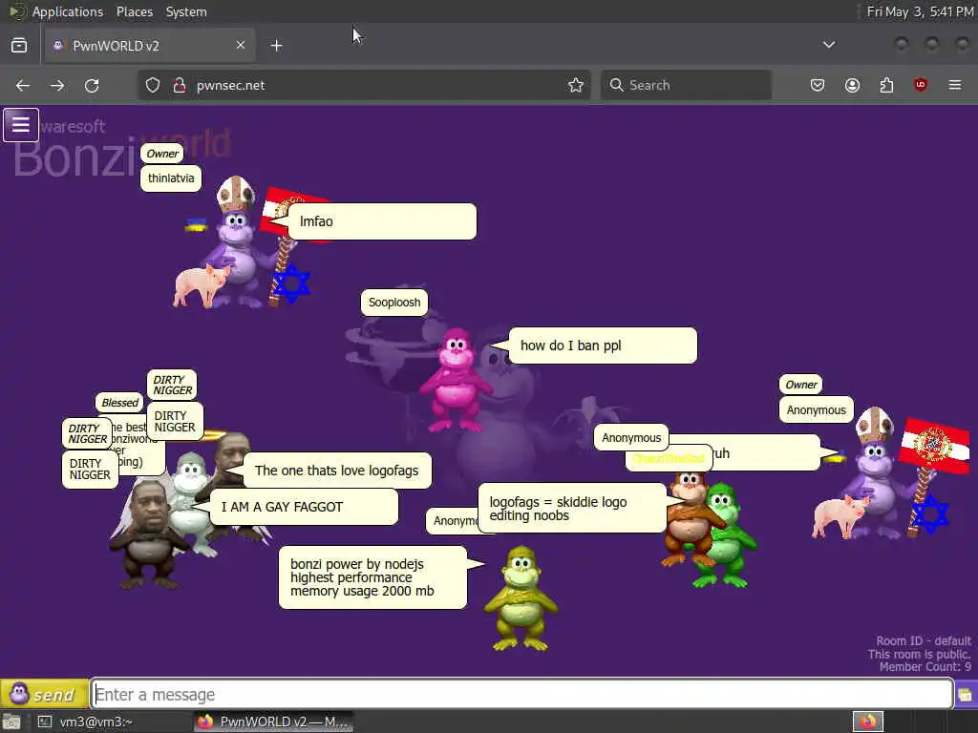Bookmark this page with the star
Image resolution: width=978 pixels, height=733 pixels.
coord(576,85)
